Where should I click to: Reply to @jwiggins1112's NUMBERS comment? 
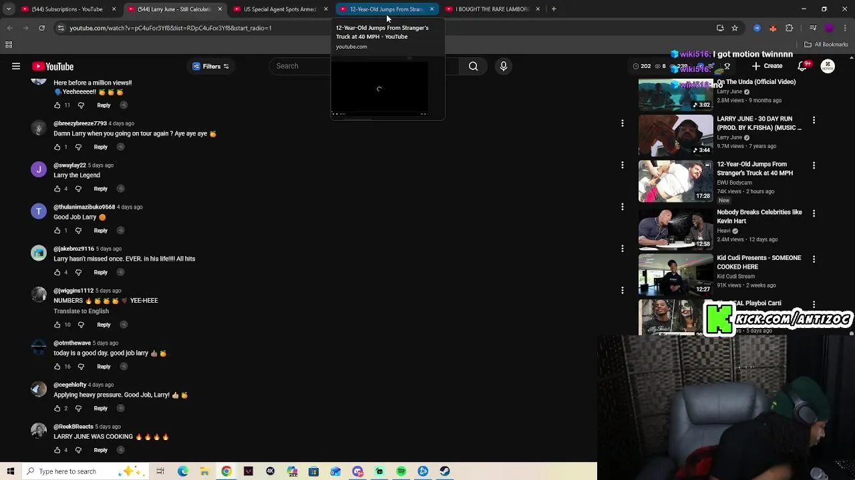click(x=104, y=325)
